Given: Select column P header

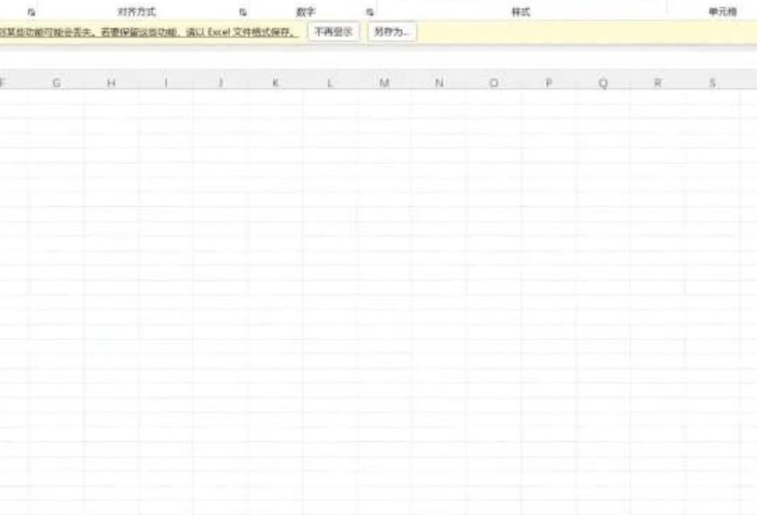Looking at the screenshot, I should (548, 83).
